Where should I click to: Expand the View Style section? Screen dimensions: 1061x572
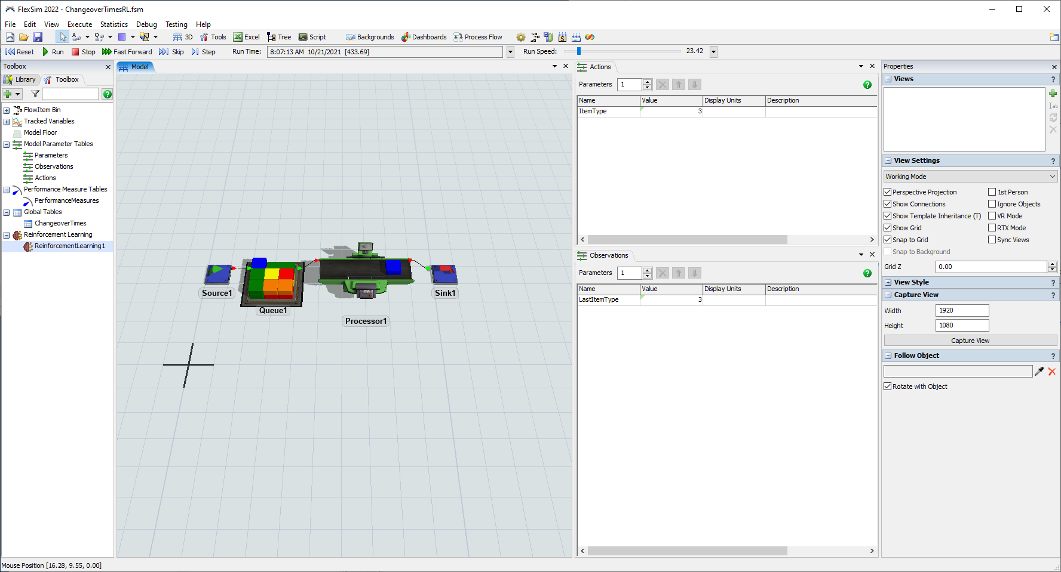[x=888, y=283]
